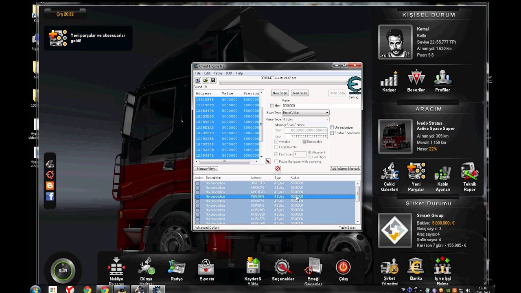Click Add Address Manually
Screen dimensions: 521x293
[345, 168]
